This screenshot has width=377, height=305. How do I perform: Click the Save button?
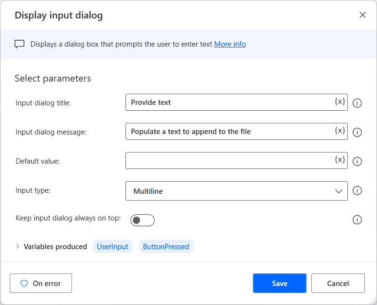click(x=279, y=283)
